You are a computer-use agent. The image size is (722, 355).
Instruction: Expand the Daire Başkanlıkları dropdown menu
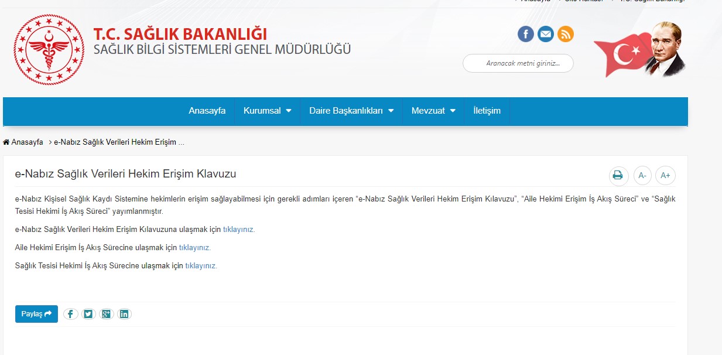pos(351,111)
